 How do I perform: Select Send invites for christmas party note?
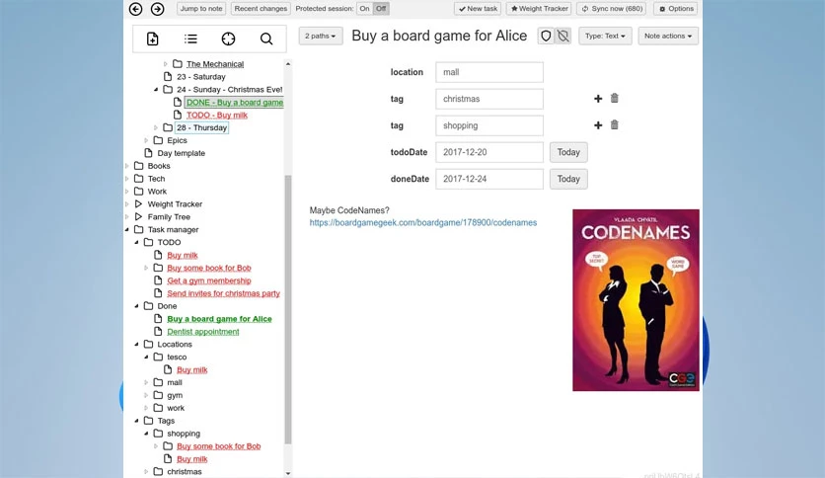224,293
